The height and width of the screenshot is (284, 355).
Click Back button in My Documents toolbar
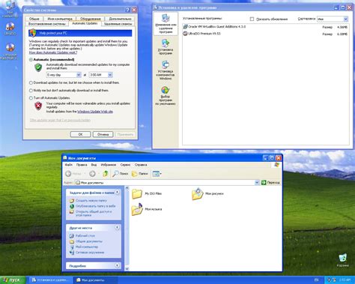(73, 174)
